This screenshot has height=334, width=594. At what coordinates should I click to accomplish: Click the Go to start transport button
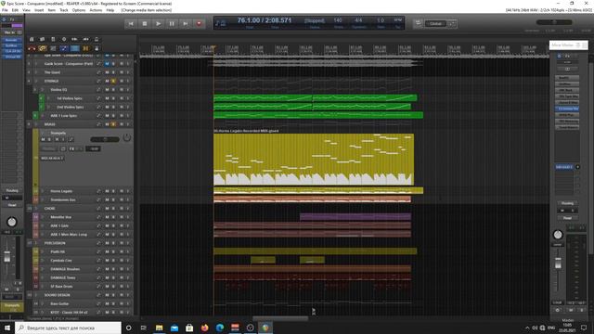tap(131, 23)
